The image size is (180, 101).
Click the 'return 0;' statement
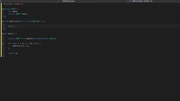pos(13,53)
